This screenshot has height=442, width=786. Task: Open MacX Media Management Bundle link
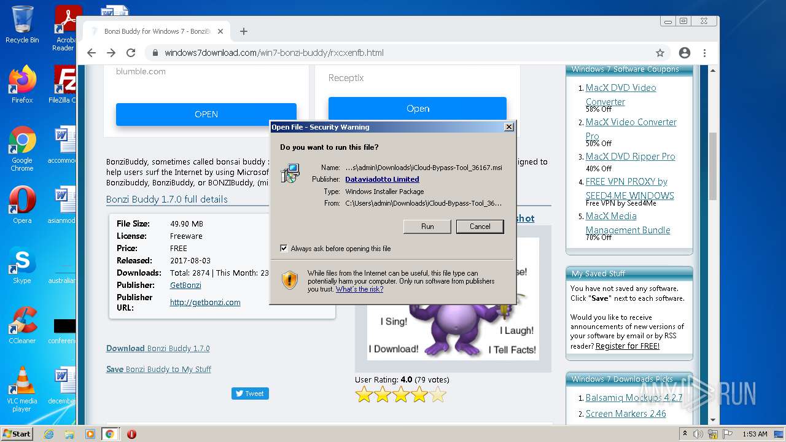tap(628, 223)
